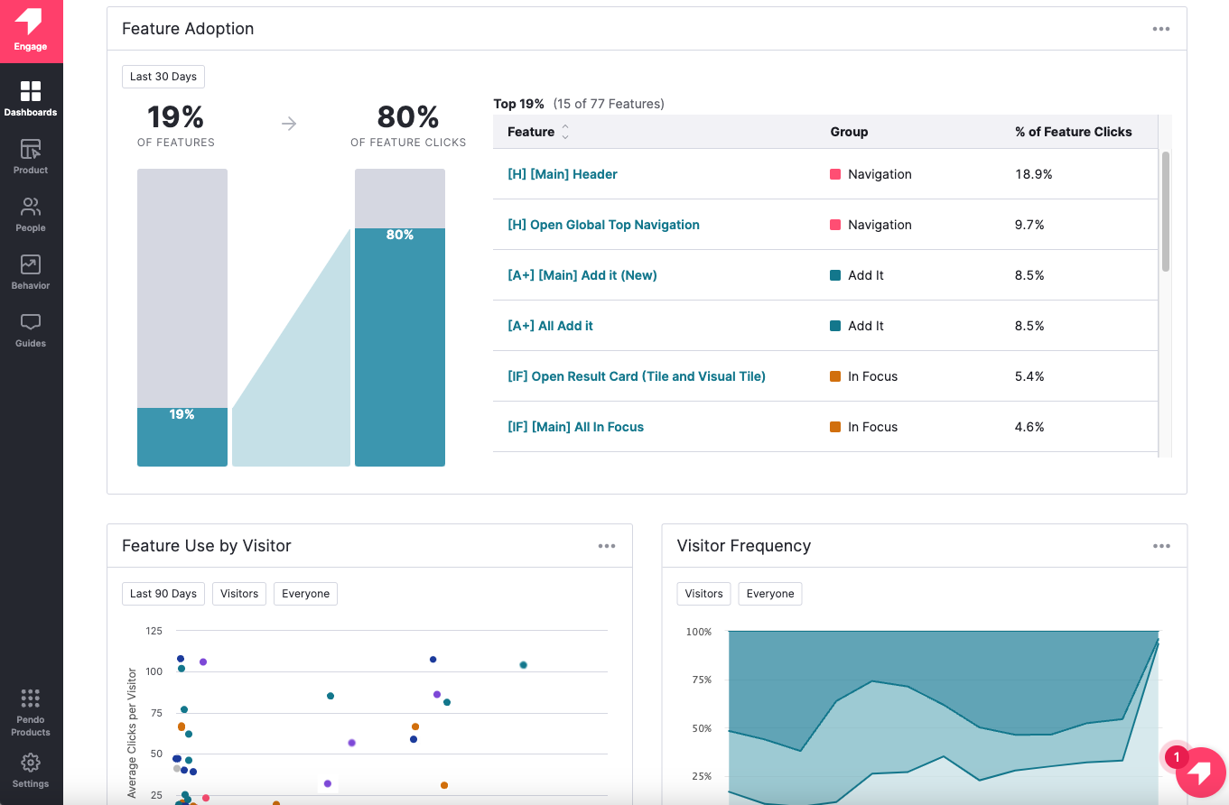Open Guides from the sidebar
The height and width of the screenshot is (805, 1229).
(31, 329)
